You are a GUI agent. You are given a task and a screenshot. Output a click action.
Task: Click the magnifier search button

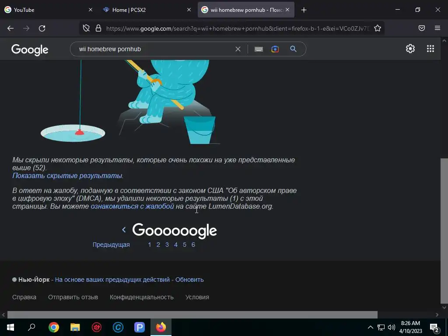[x=293, y=49]
